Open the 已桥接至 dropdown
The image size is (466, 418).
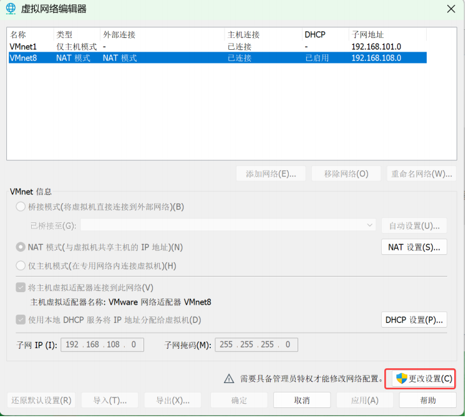click(228, 226)
